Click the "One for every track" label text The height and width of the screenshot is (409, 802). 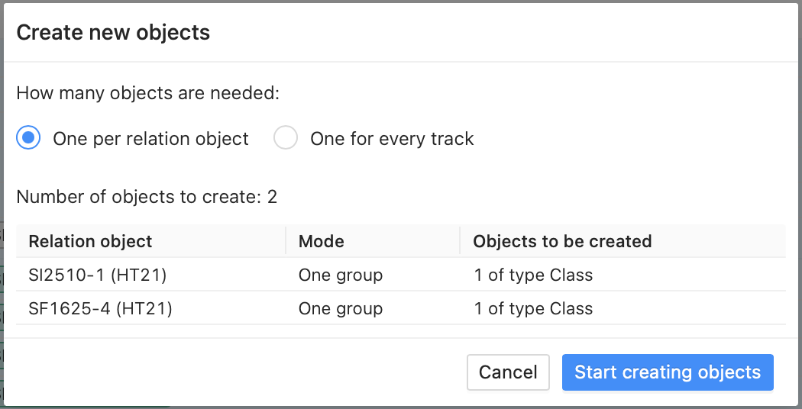pos(392,139)
